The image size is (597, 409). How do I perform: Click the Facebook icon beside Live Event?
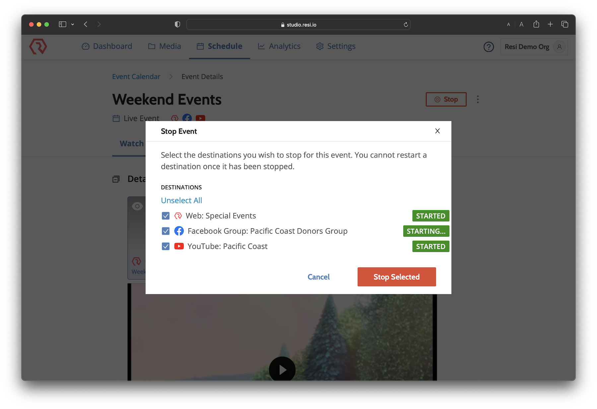click(x=187, y=118)
